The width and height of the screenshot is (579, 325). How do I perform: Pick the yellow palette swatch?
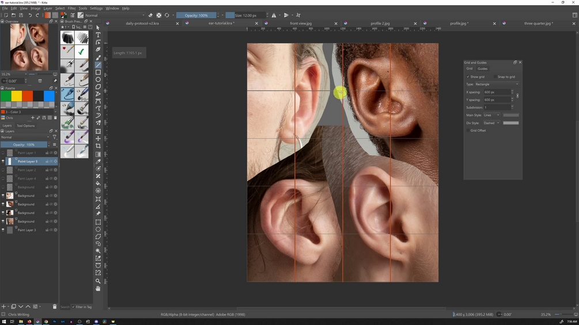[x=17, y=95]
